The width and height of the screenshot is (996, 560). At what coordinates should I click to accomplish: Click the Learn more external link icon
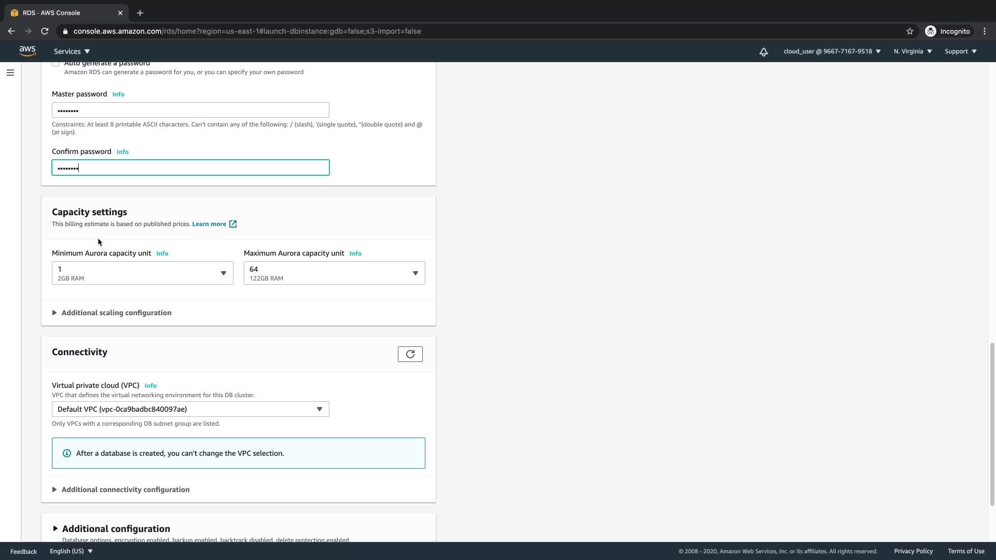[x=233, y=224]
